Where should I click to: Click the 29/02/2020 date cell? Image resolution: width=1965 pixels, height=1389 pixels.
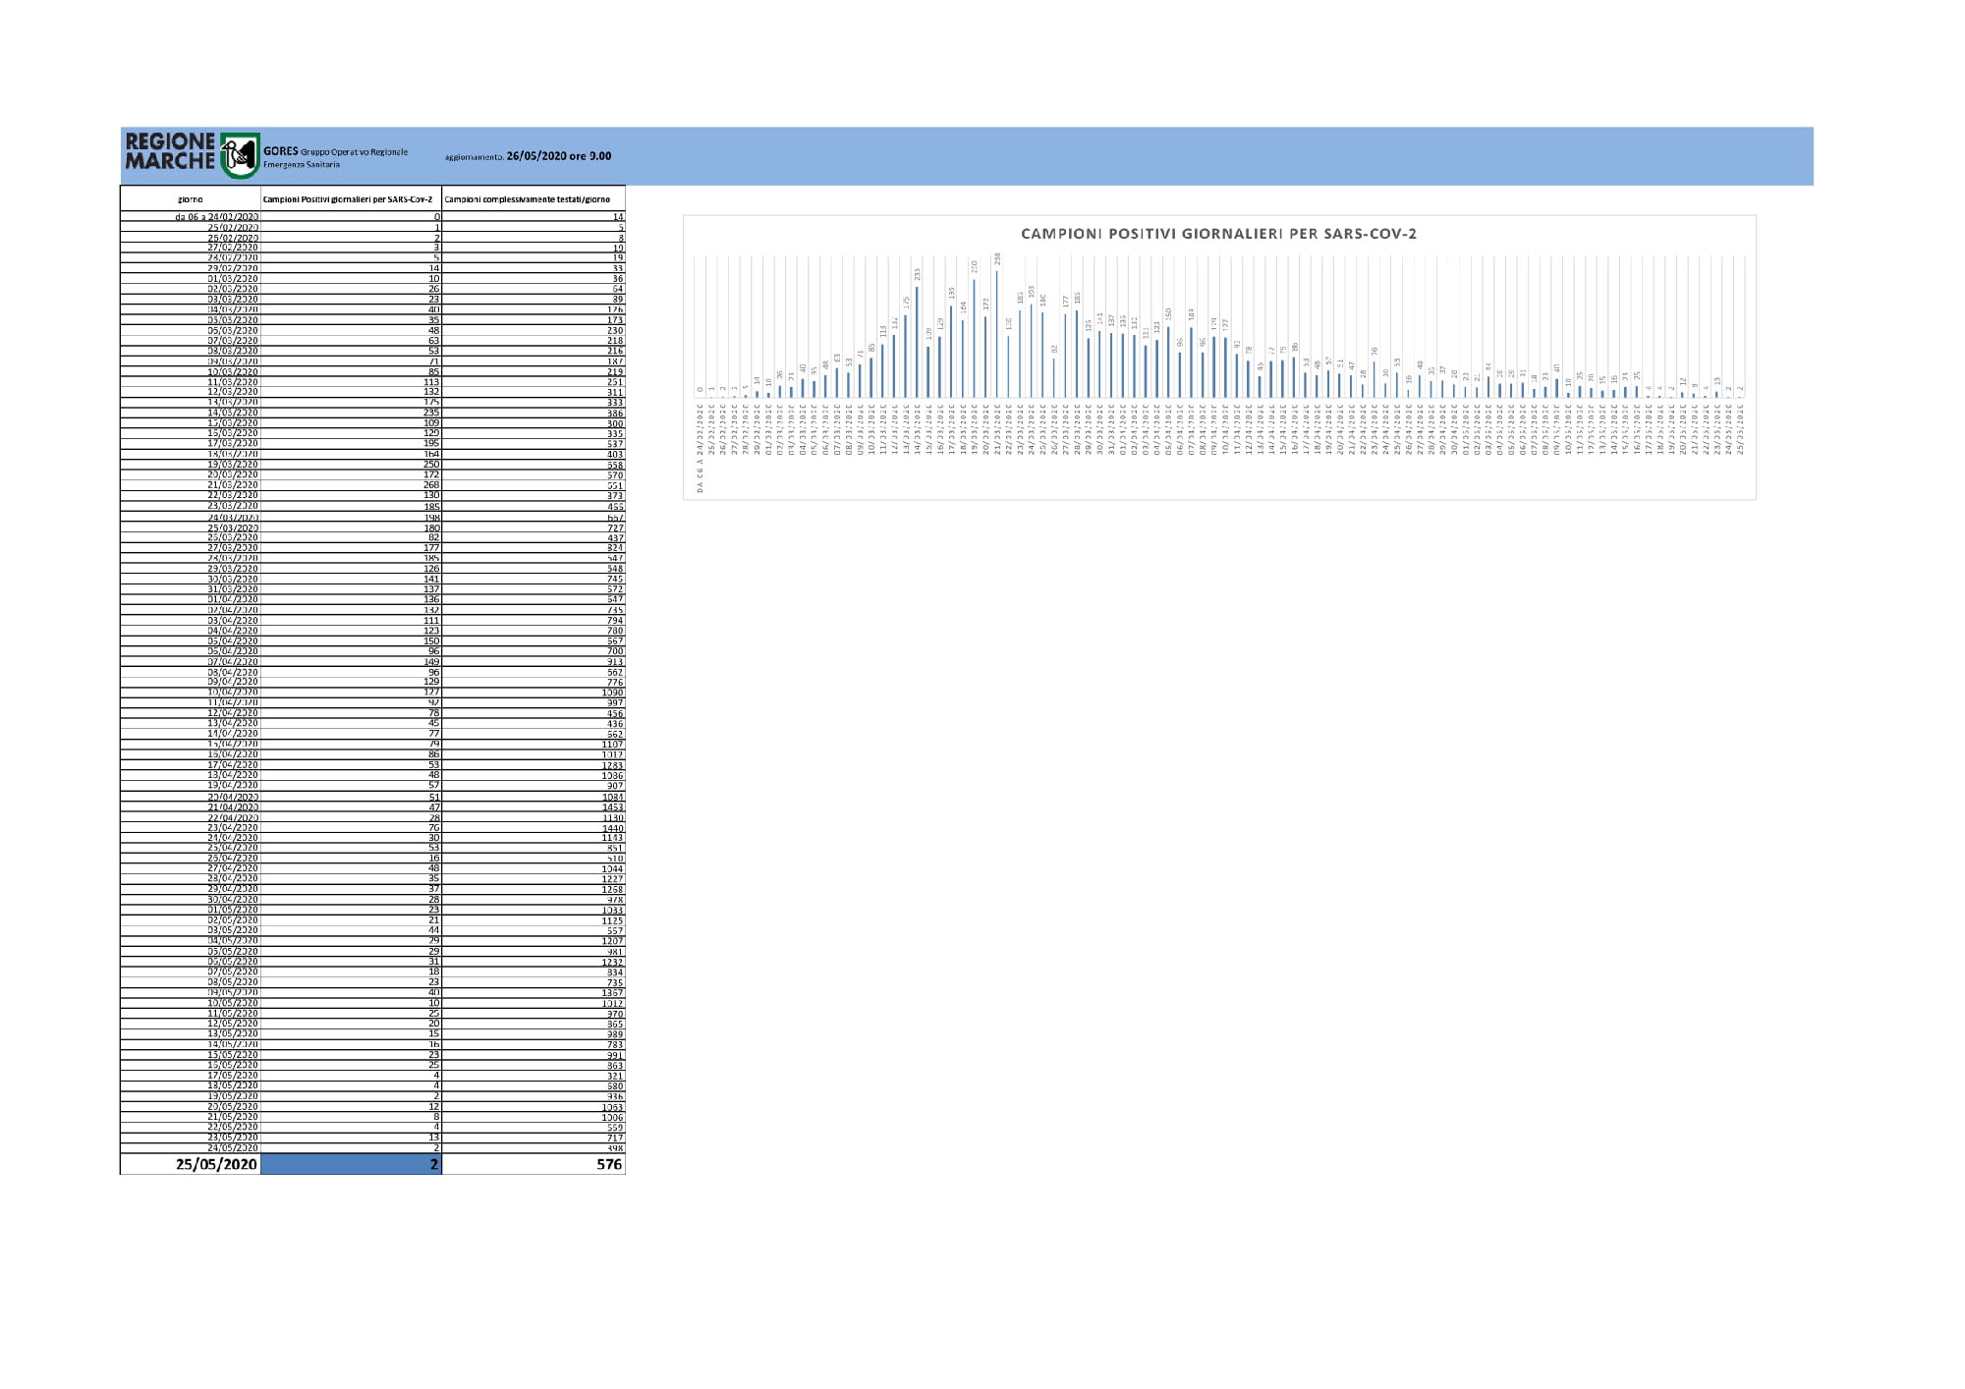click(x=233, y=268)
